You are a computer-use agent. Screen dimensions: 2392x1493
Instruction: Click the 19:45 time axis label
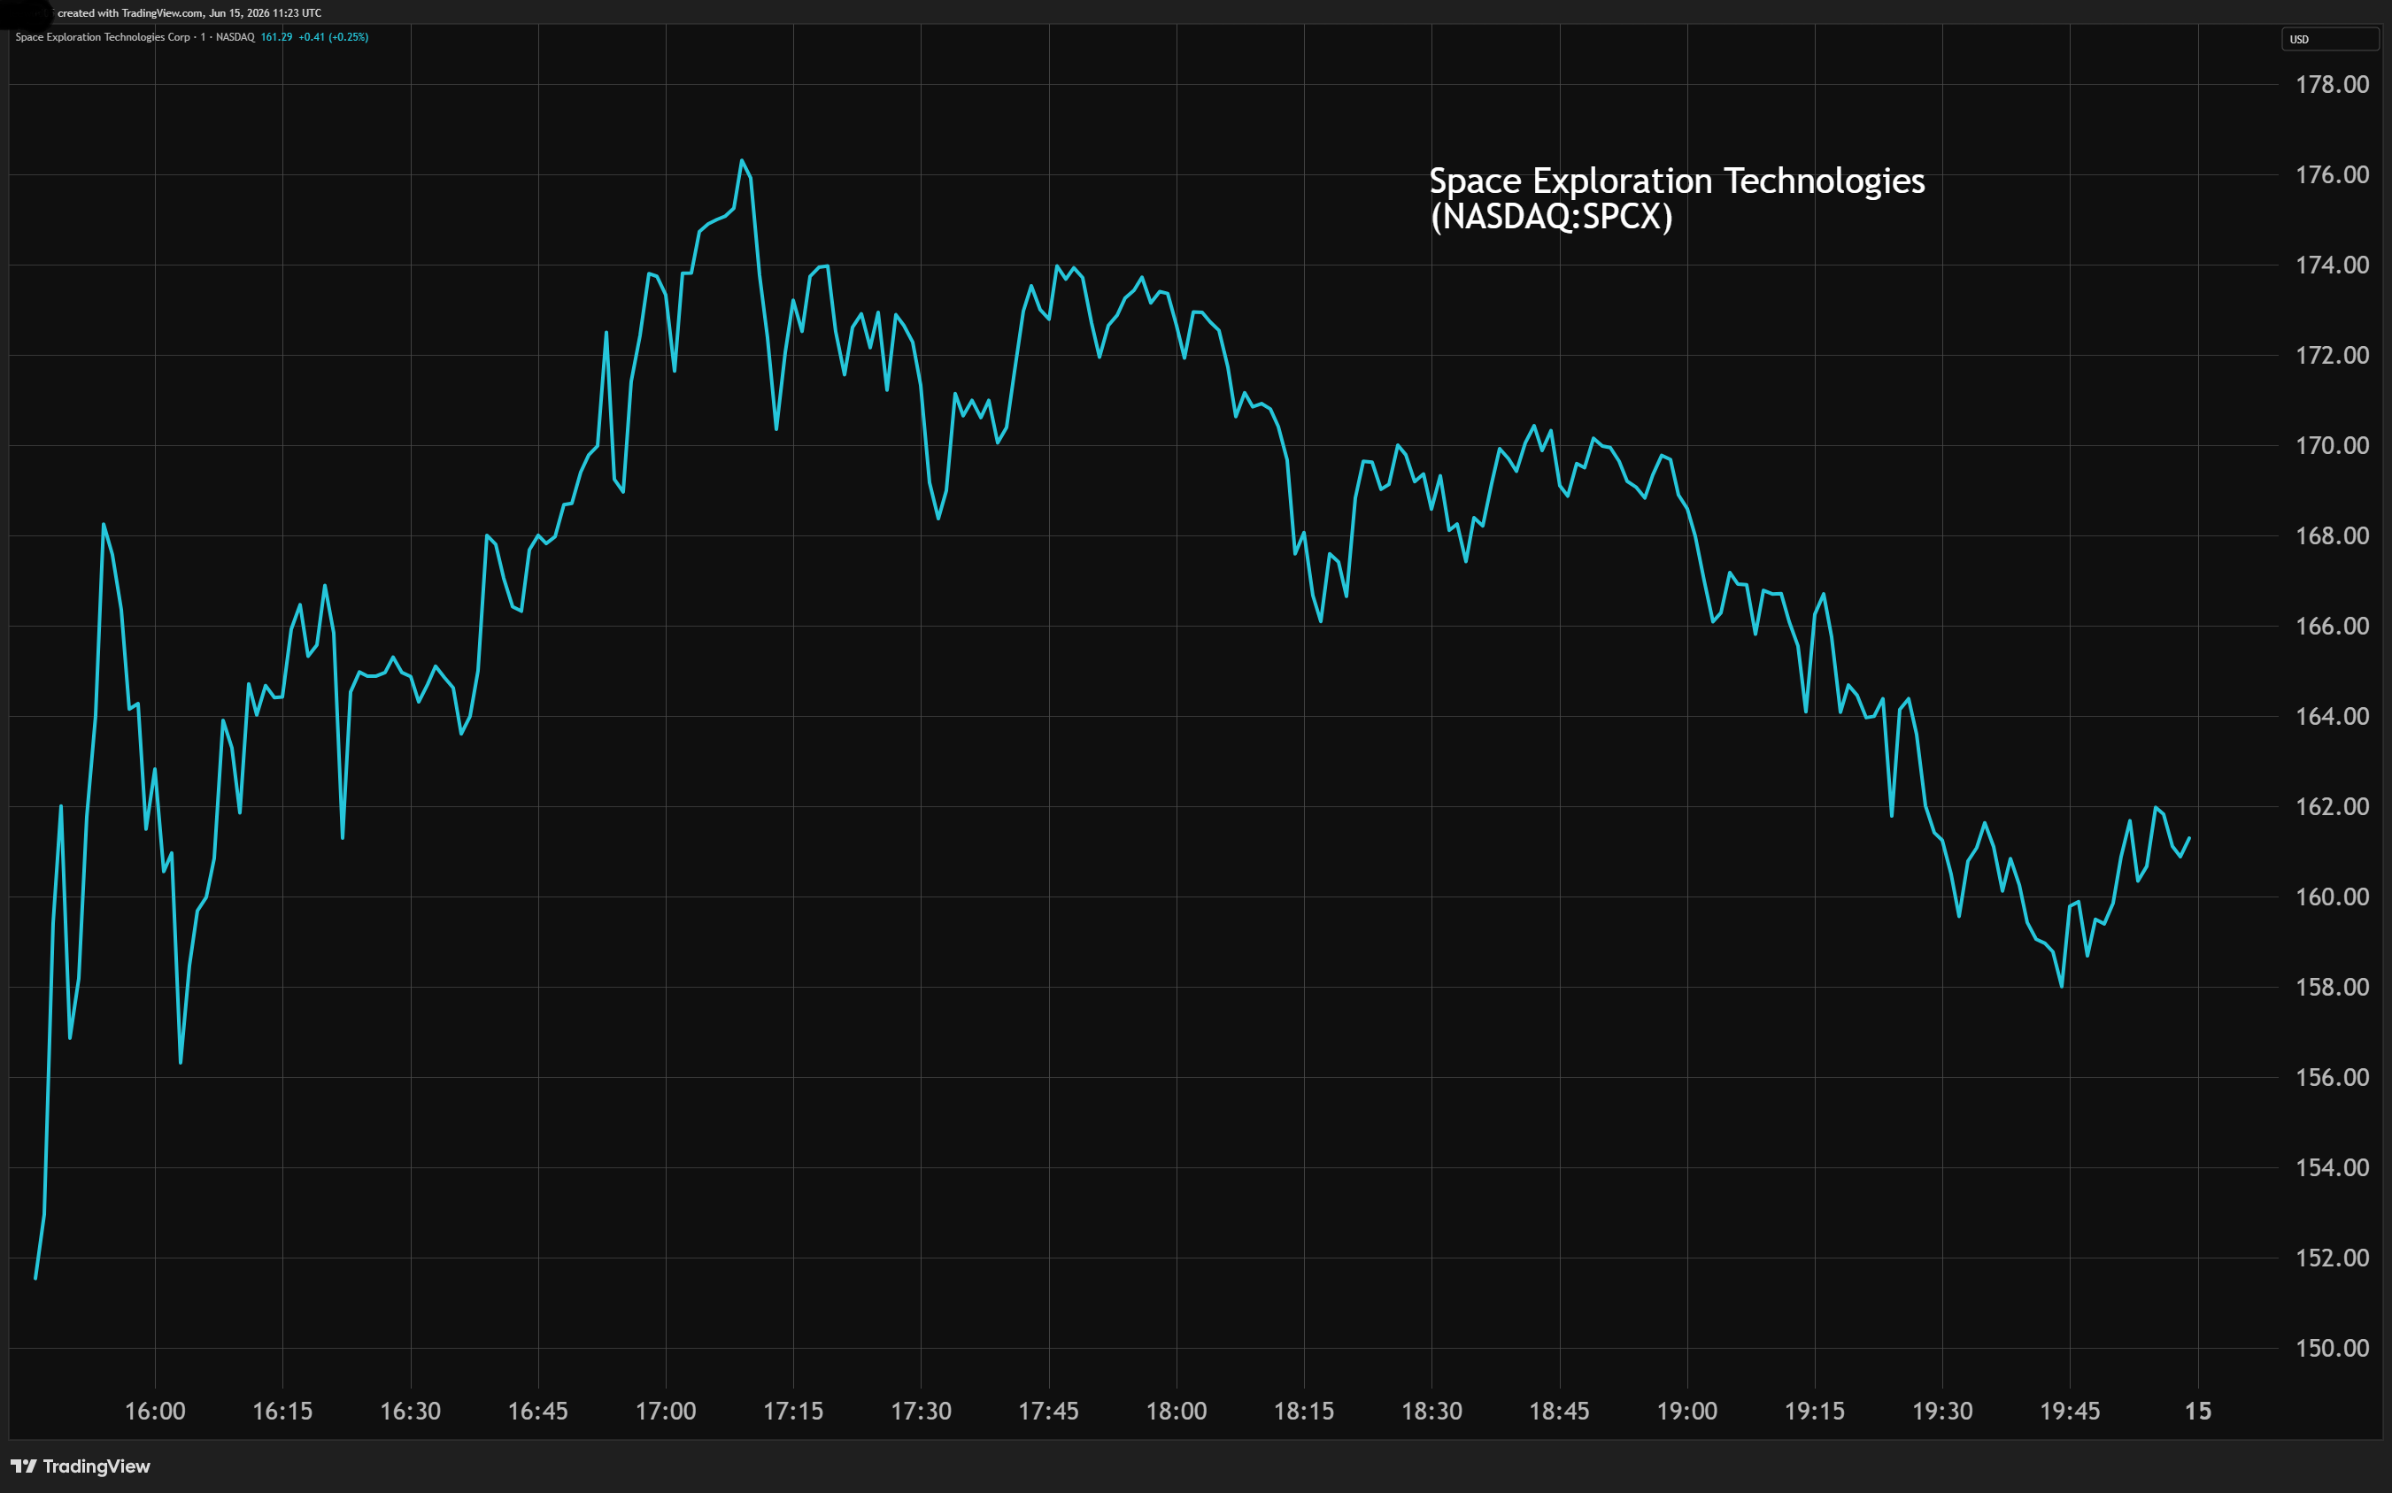coord(2070,1411)
